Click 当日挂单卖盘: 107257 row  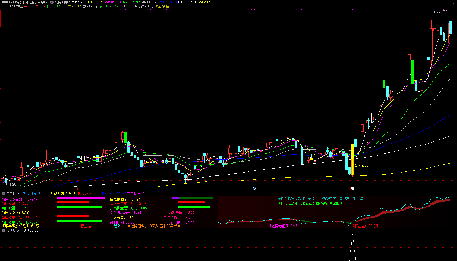[19, 222]
